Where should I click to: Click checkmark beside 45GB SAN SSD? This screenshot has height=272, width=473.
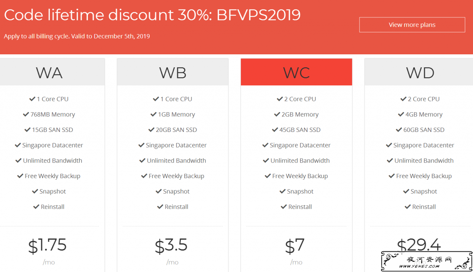275,130
